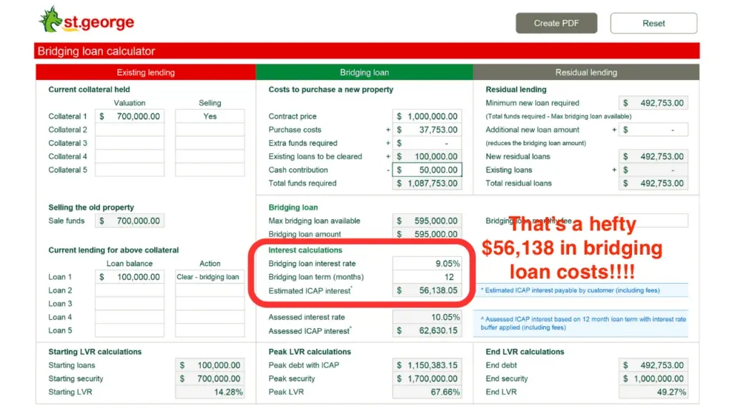
Task: Select the Starting LVR percentage
Action: coord(209,392)
